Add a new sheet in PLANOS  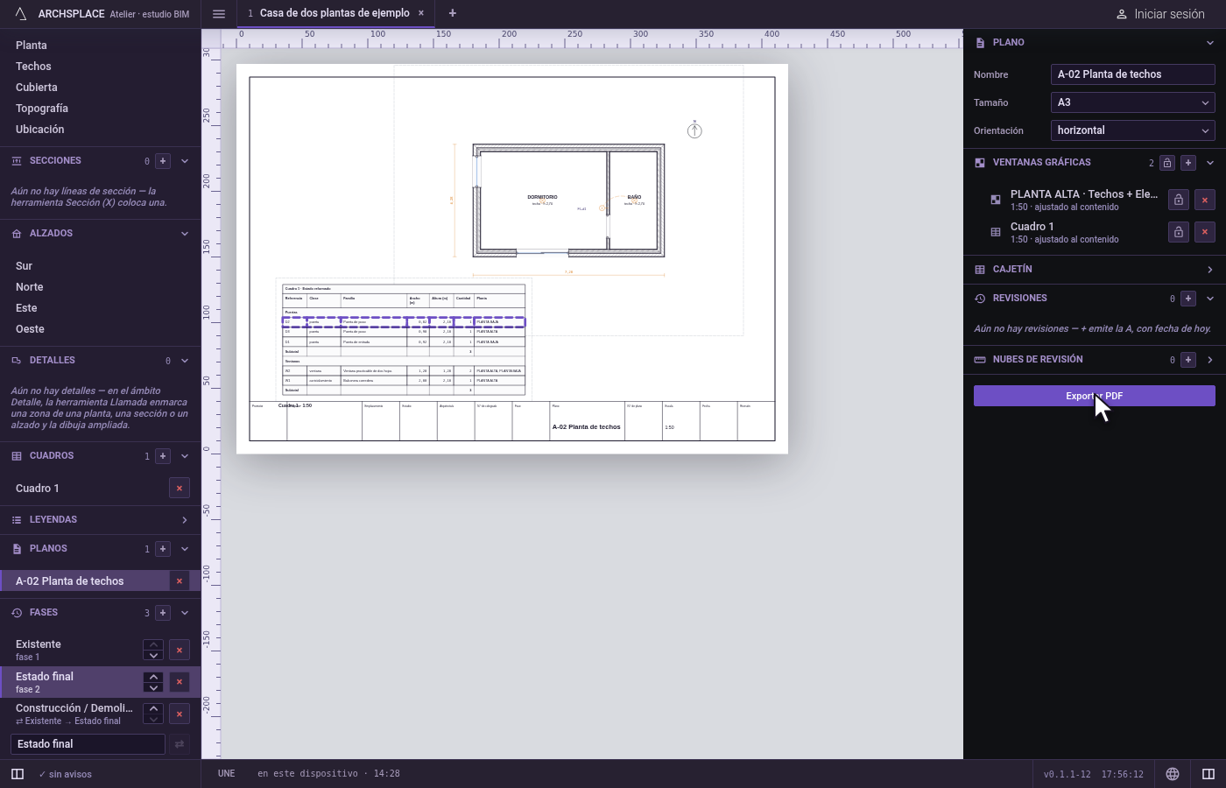[163, 549]
